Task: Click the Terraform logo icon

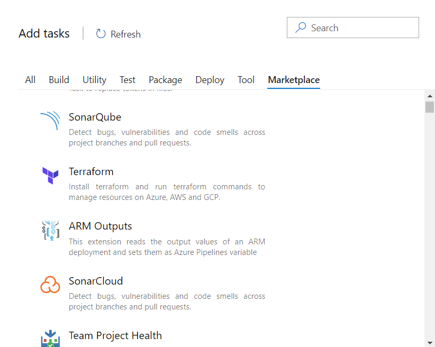Action: (x=50, y=175)
